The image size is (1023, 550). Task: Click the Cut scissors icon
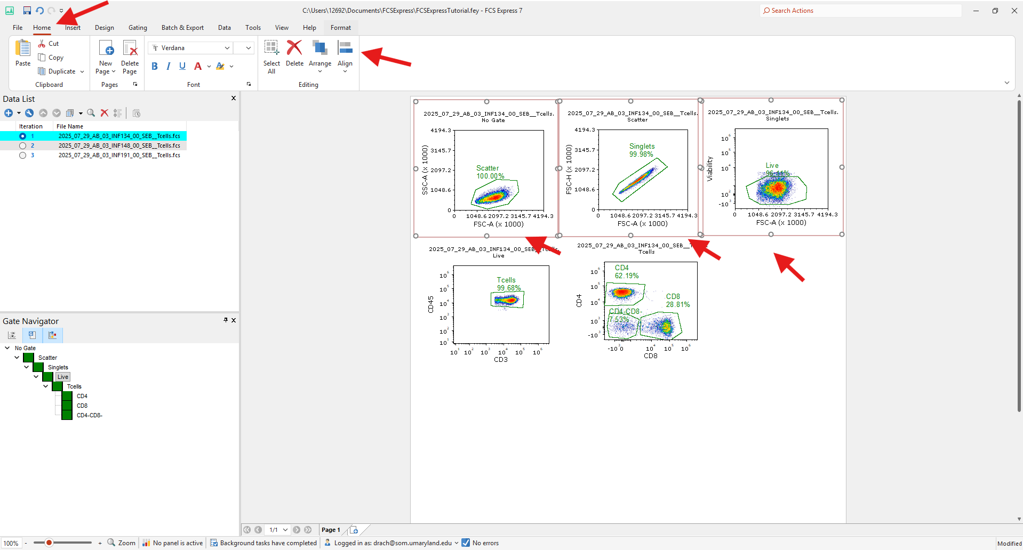[42, 44]
